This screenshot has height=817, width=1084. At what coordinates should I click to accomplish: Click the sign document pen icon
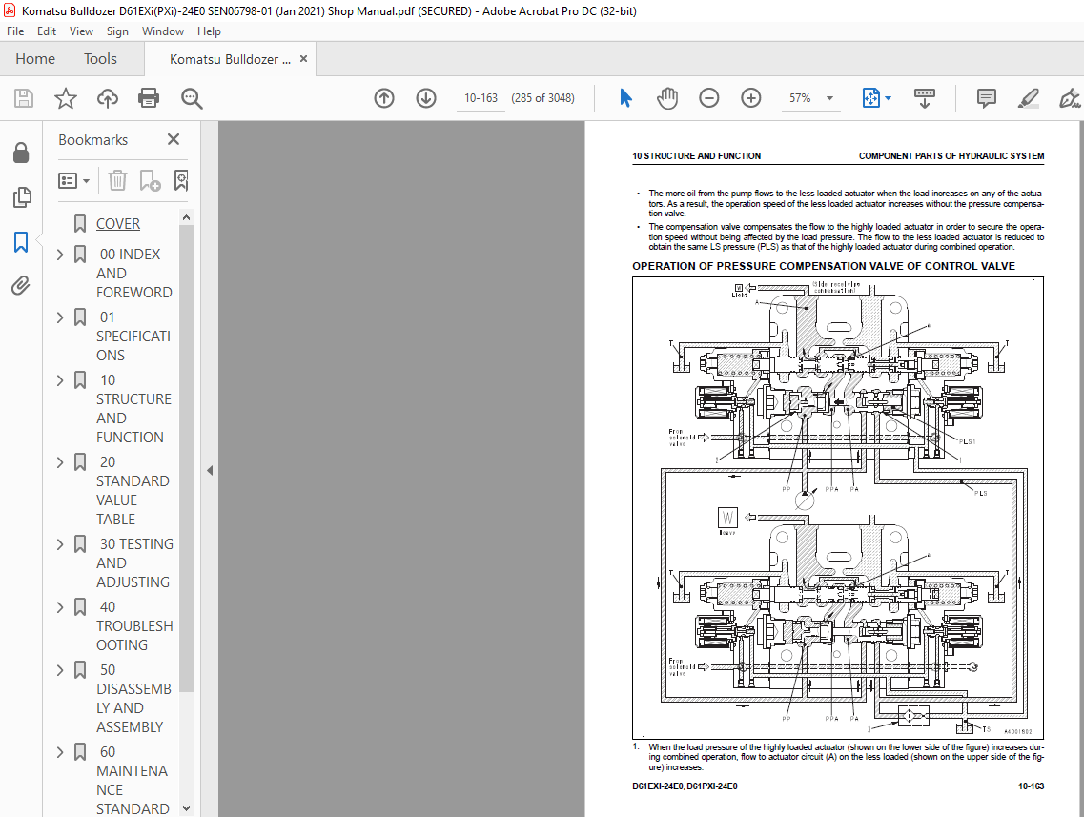coord(1070,98)
